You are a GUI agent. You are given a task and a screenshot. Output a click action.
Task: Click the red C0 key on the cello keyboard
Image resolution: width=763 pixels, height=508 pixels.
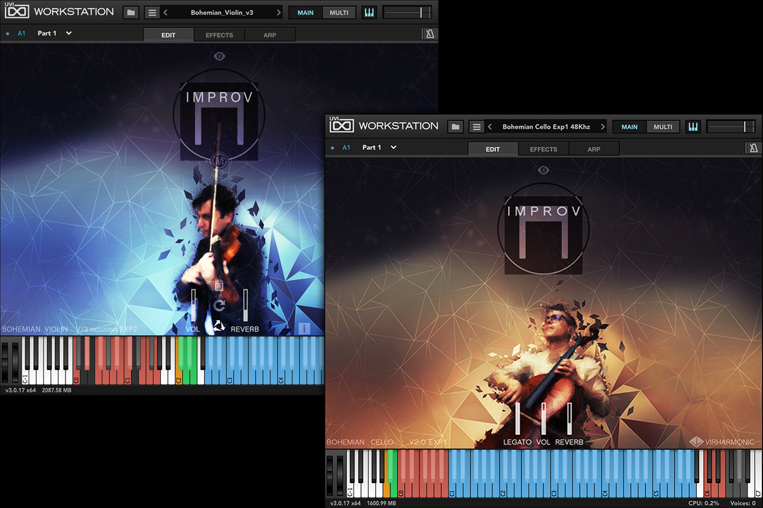coord(401,490)
